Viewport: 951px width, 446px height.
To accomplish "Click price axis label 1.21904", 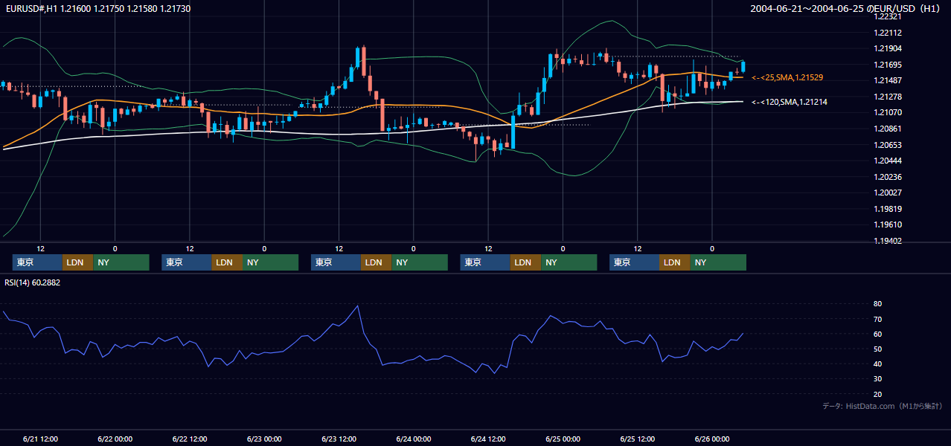I will pyautogui.click(x=888, y=48).
